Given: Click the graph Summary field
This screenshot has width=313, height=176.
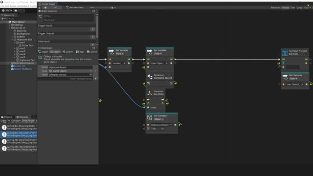Looking at the screenshot, I should point(68,20).
